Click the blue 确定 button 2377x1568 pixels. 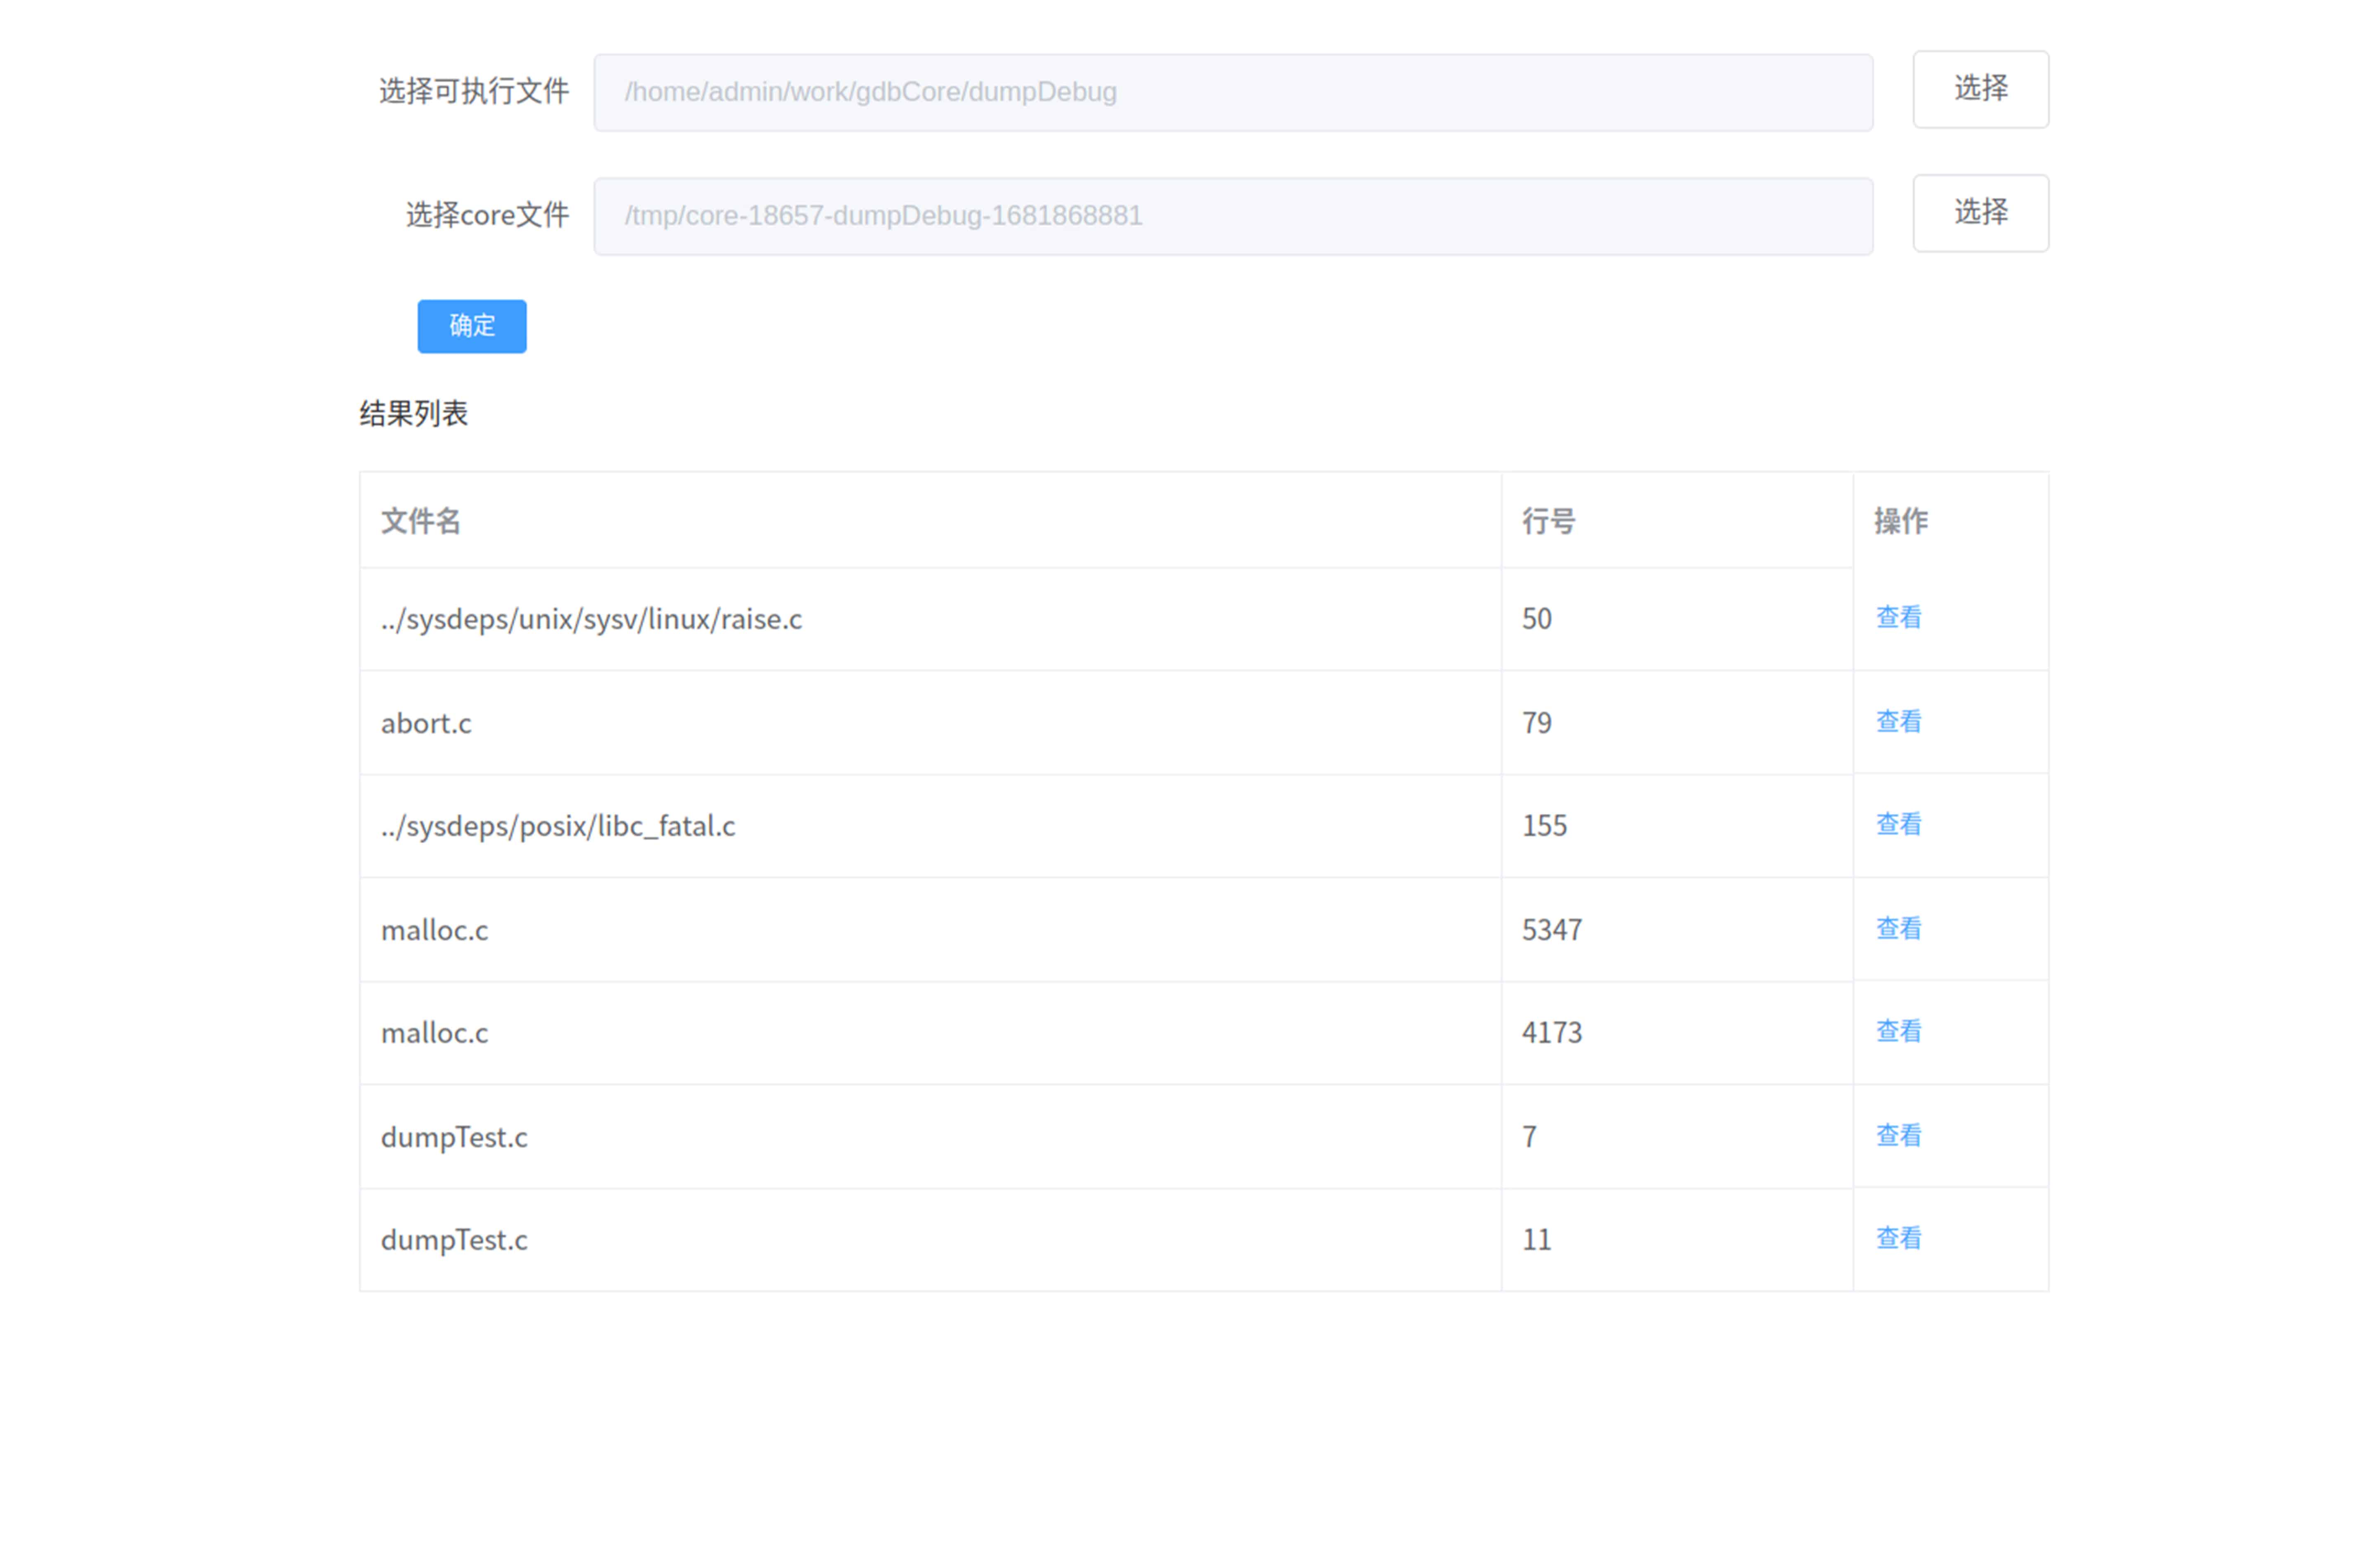(x=472, y=326)
